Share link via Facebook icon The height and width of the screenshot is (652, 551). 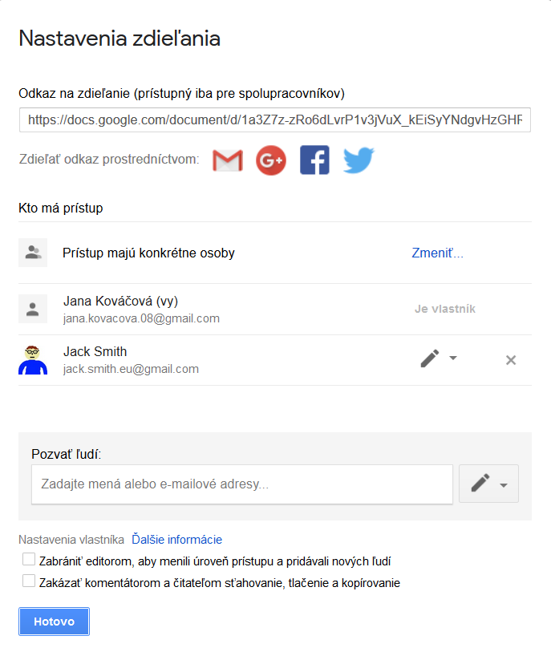[314, 160]
